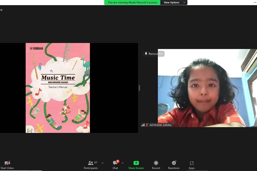Click the shared Music Time manual cover

point(58,88)
